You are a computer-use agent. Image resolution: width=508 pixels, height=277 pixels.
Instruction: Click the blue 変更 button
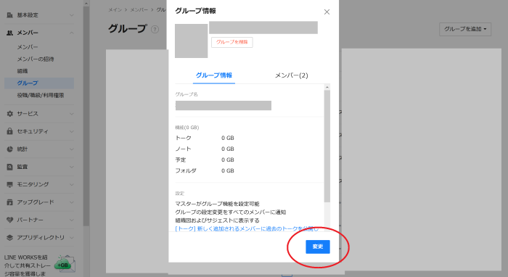318,247
